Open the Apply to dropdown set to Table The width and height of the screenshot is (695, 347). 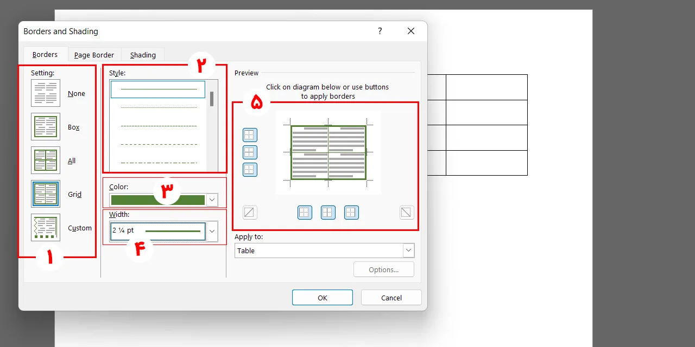324,250
